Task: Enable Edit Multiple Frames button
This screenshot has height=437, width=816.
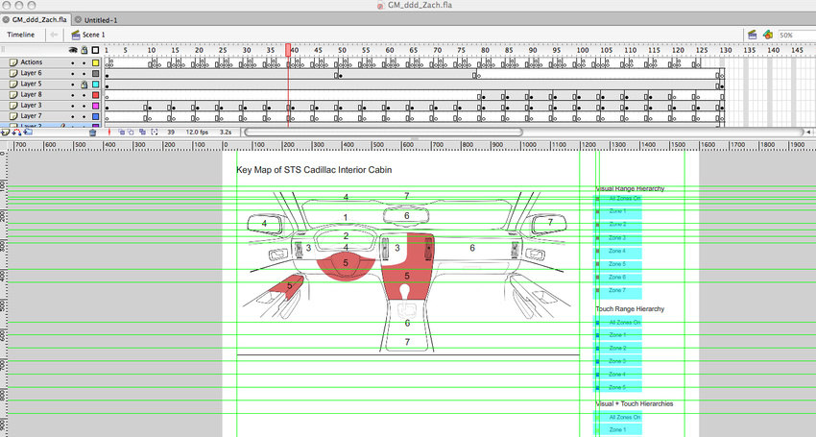Action: coord(142,133)
